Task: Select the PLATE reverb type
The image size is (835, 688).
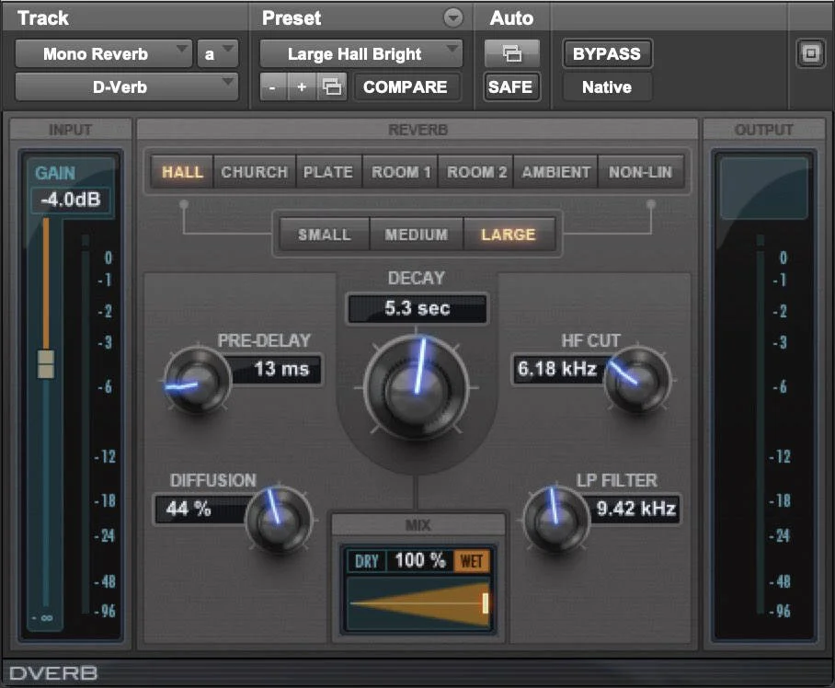Action: (x=327, y=172)
